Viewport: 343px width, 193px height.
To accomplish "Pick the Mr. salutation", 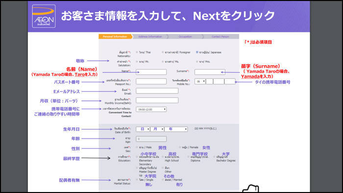I will tap(137, 62).
